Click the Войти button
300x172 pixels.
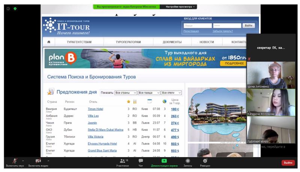pyautogui.click(x=249, y=25)
